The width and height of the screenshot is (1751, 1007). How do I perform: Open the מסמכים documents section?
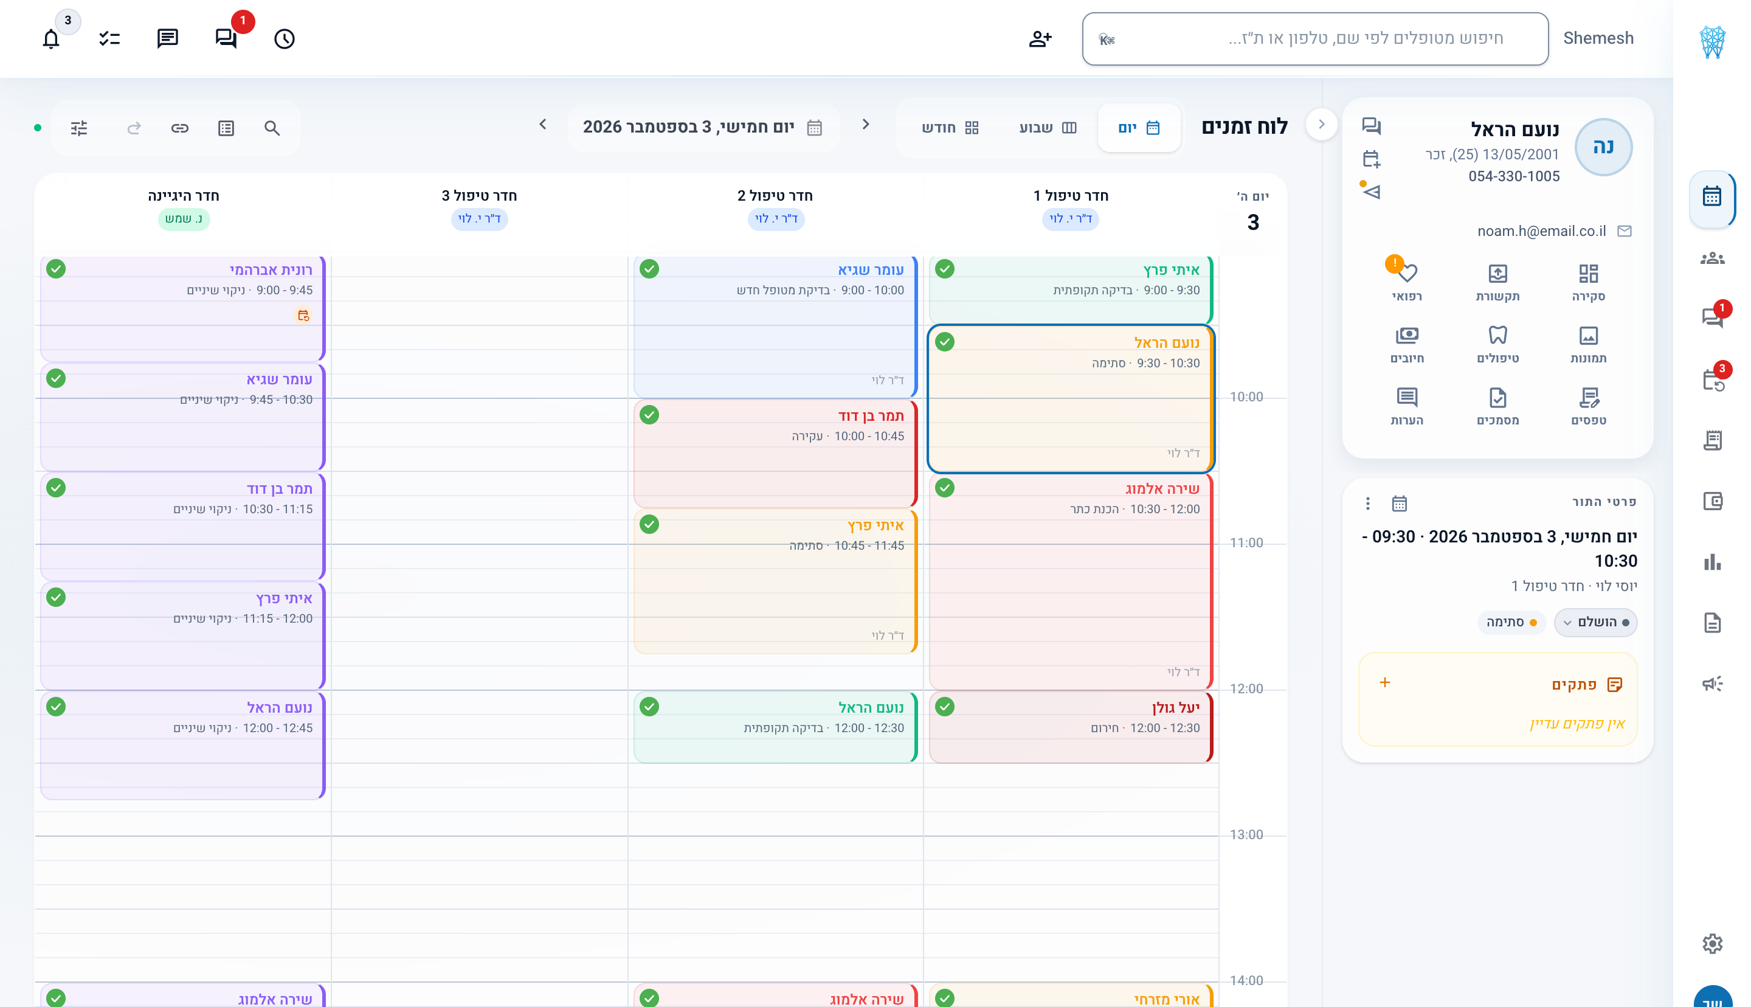(1497, 407)
